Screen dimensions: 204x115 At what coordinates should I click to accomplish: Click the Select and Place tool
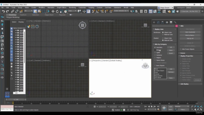66,11
